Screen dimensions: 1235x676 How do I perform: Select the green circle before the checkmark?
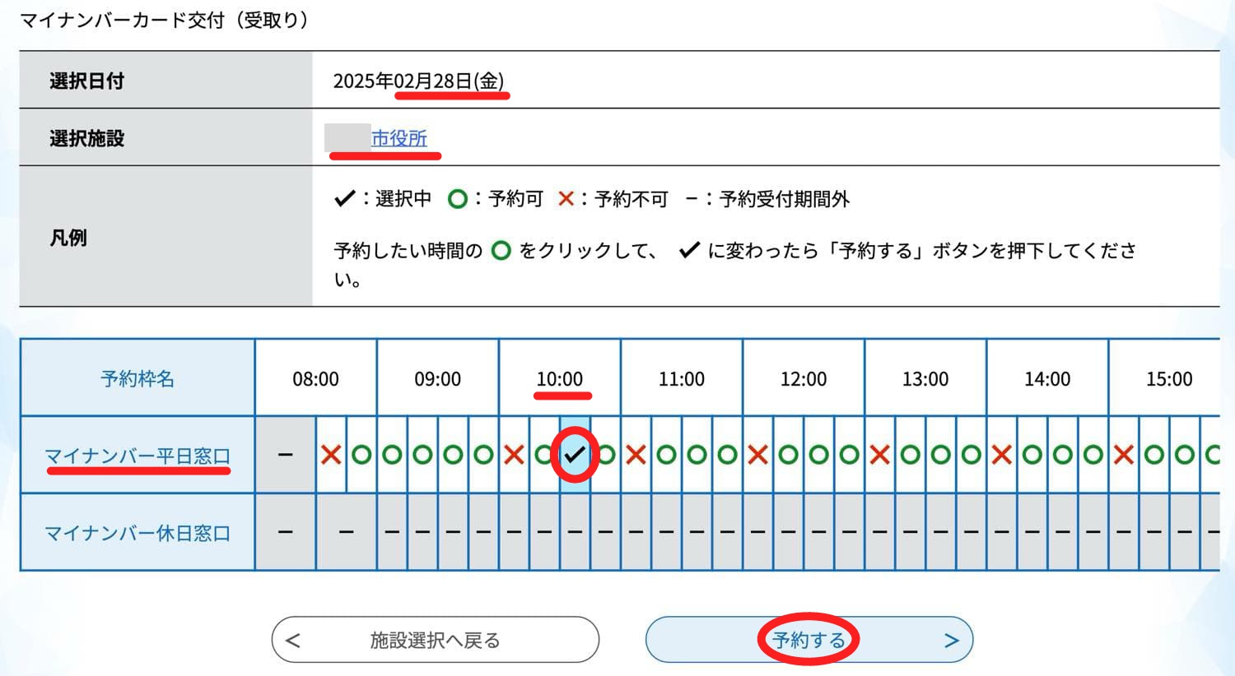pyautogui.click(x=543, y=454)
